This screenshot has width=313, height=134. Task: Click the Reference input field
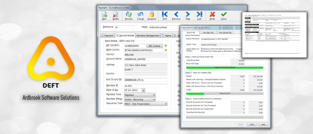pyautogui.click(x=124, y=27)
